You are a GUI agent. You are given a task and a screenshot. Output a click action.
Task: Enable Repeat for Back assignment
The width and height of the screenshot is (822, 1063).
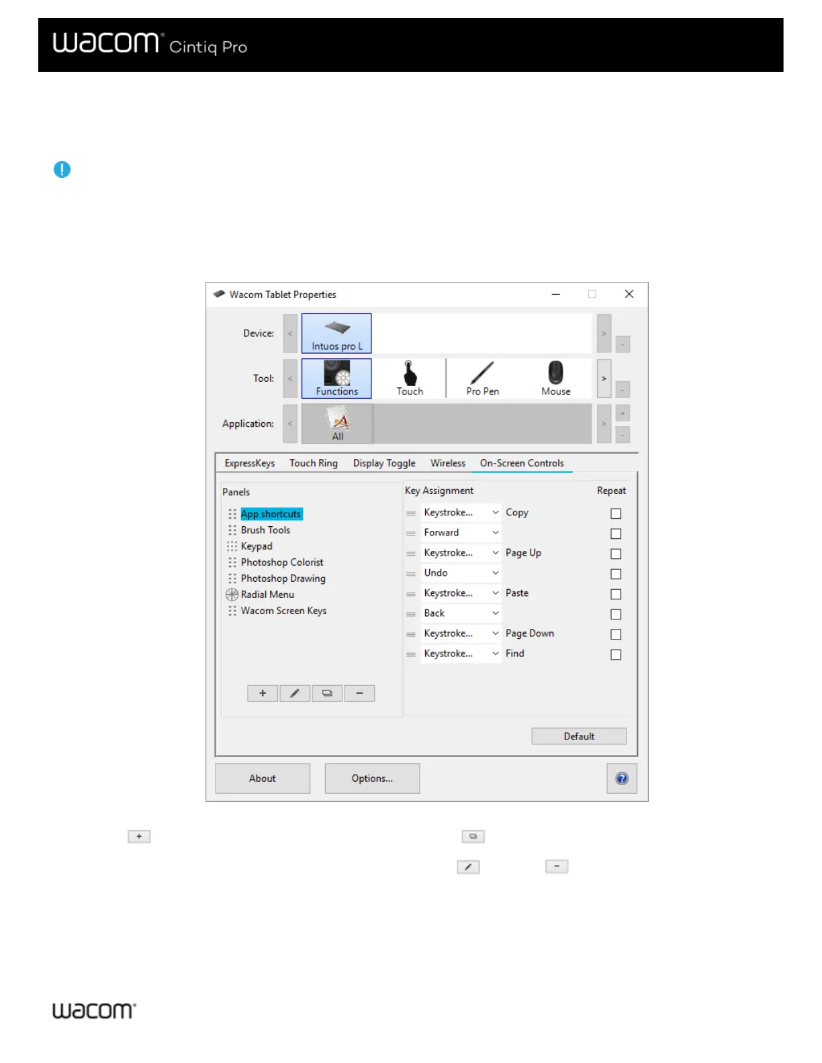point(616,614)
